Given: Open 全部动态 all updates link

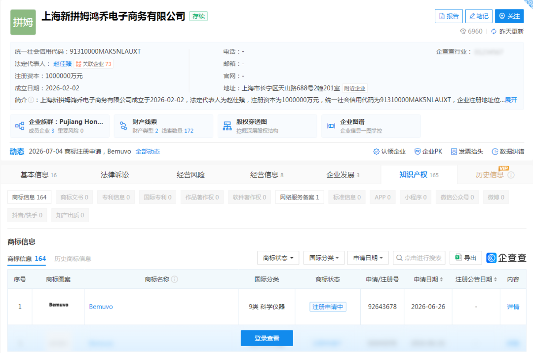Looking at the screenshot, I should tap(148, 152).
